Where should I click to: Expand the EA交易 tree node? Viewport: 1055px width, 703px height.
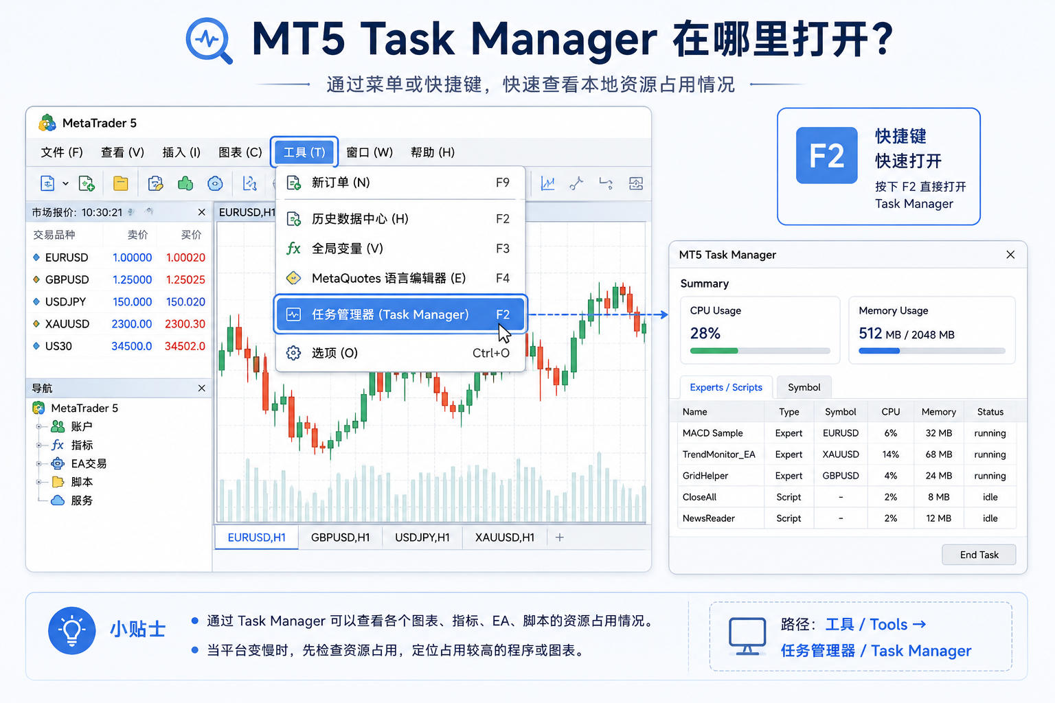(39, 463)
